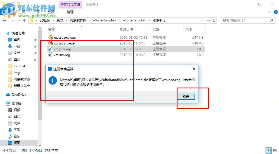Go back with the back arrow
The image size is (279, 154).
pyautogui.click(x=4, y=21)
